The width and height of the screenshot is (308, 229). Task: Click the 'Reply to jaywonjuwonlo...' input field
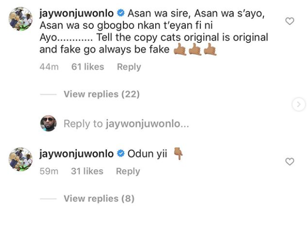[126, 124]
